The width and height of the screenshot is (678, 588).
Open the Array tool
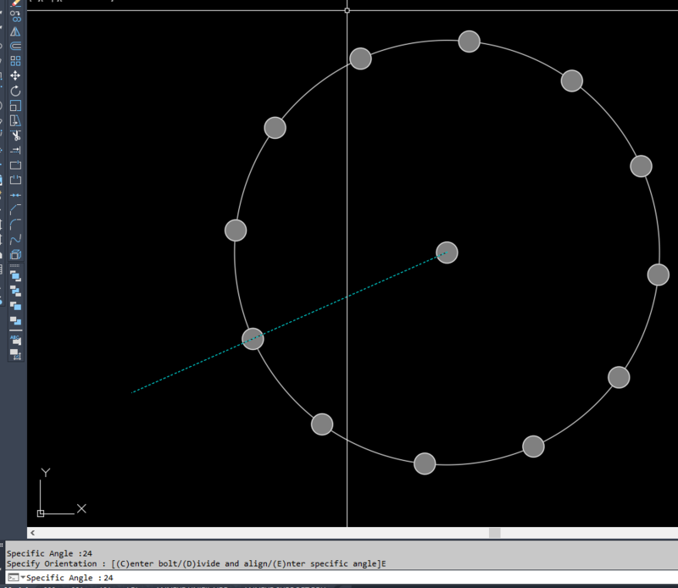pyautogui.click(x=15, y=61)
